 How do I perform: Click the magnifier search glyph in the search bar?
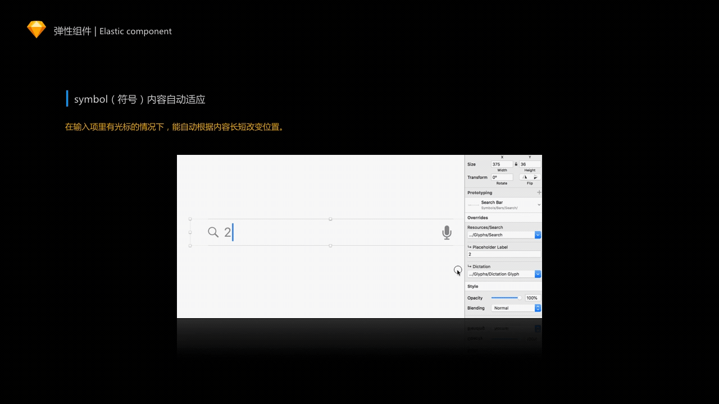pos(213,232)
